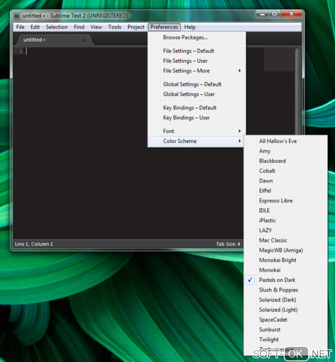Click the Sublime Text title bar icon
This screenshot has width=335, height=362.
tap(17, 16)
